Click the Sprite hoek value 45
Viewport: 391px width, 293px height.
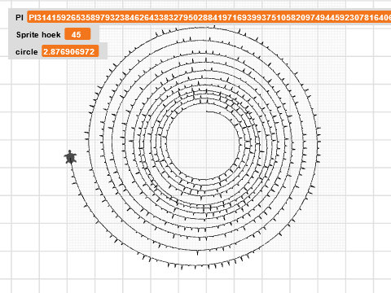pos(77,34)
